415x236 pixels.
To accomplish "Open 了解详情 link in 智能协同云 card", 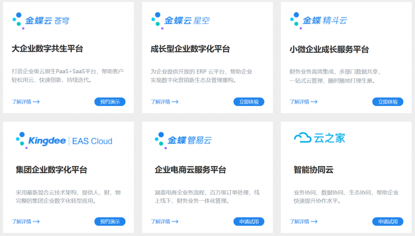I will 303,221.
